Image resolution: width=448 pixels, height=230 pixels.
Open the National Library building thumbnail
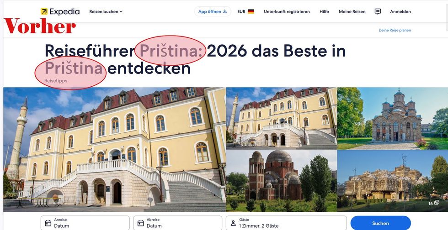(392, 181)
